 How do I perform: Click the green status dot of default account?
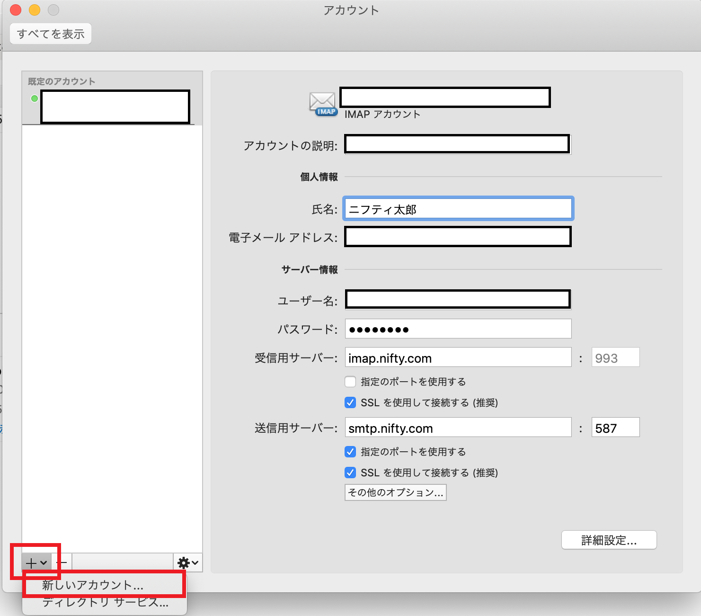[34, 98]
